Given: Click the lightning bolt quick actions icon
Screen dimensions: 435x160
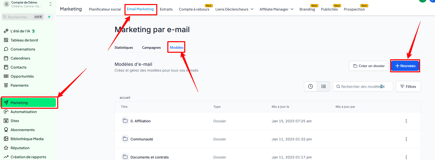Looking at the screenshot, I should pos(49,17).
